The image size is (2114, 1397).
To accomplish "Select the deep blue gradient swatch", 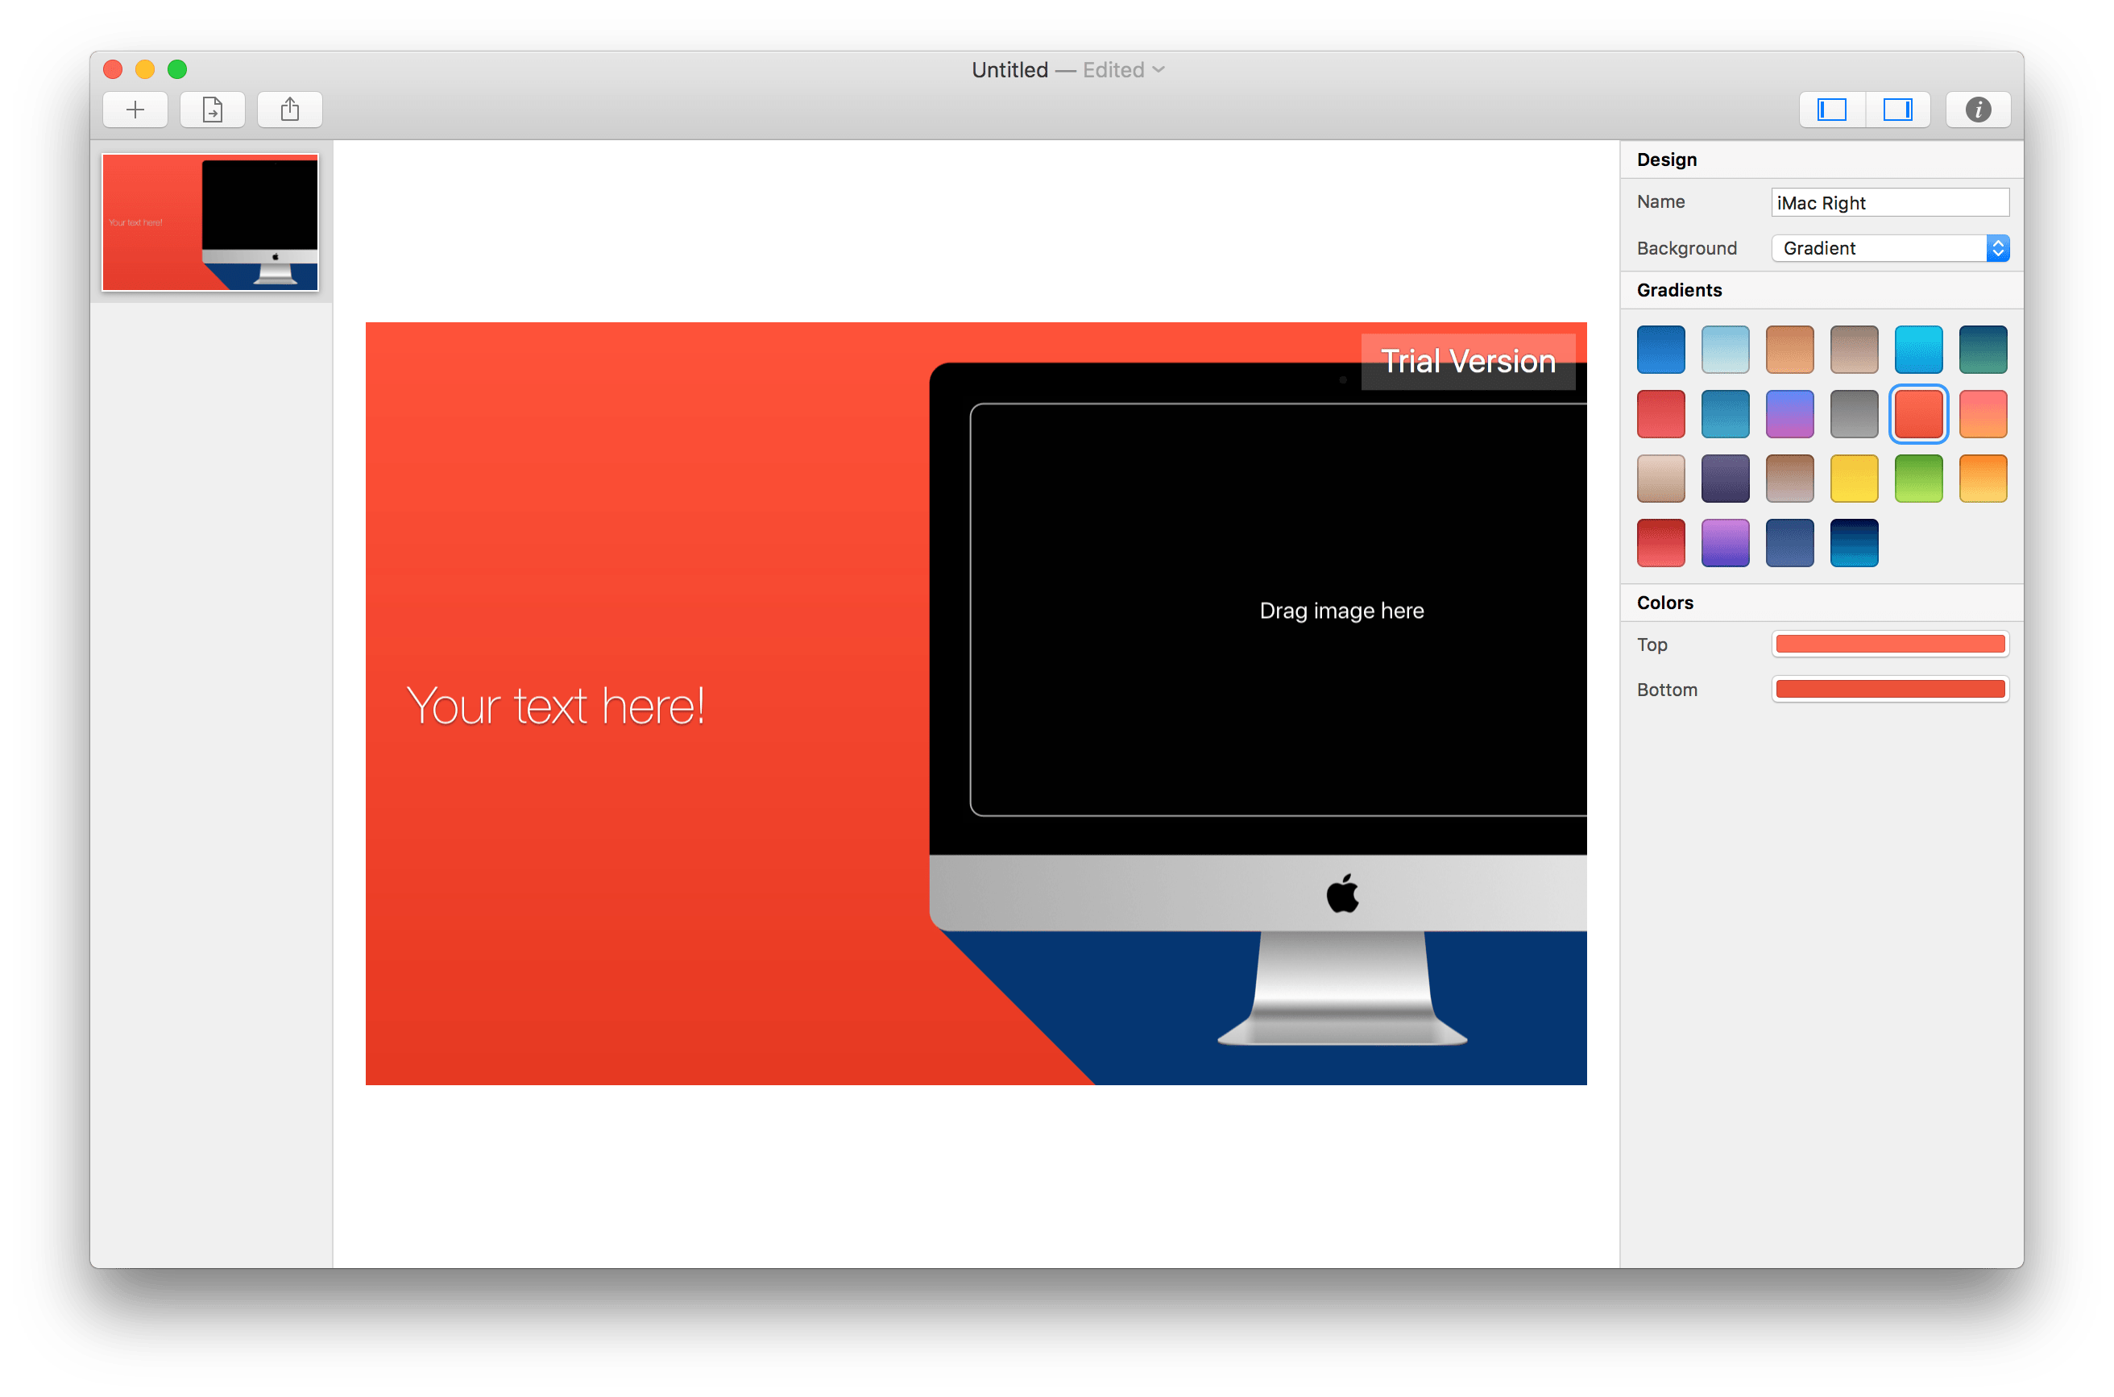I will pos(1660,350).
